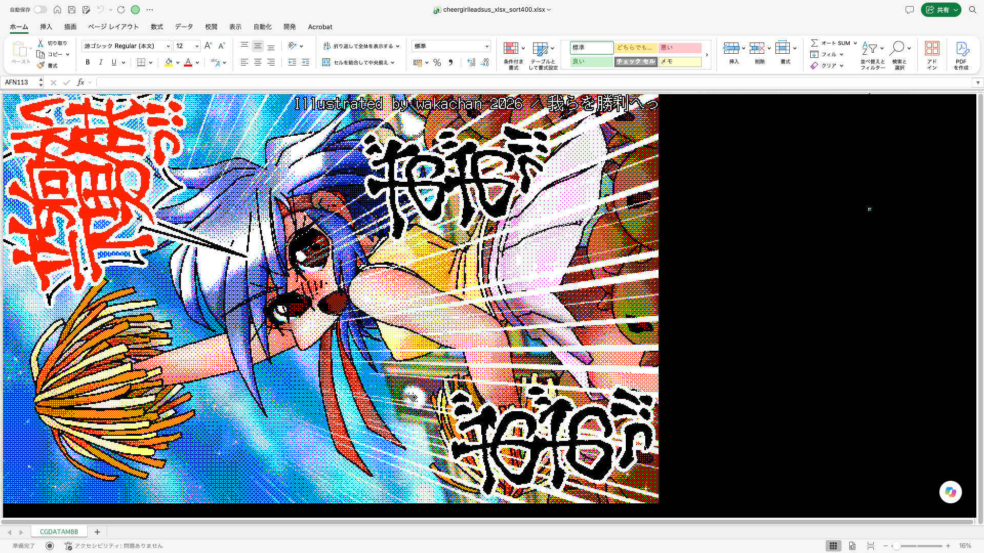Viewport: 984px width, 553px height.
Task: Click the format painter brush icon
Action: pos(40,65)
